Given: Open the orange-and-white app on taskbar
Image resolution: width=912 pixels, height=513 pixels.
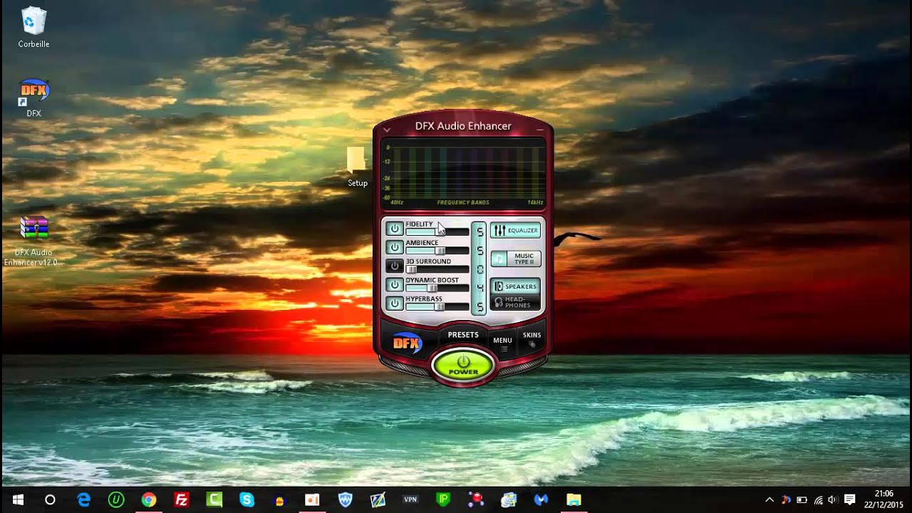Looking at the screenshot, I should coord(312,500).
